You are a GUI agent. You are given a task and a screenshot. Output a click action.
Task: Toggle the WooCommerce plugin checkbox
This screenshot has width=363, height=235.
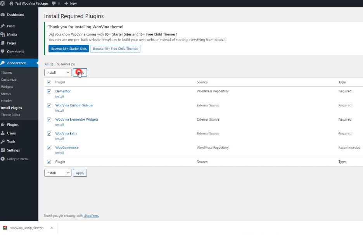tap(49, 148)
